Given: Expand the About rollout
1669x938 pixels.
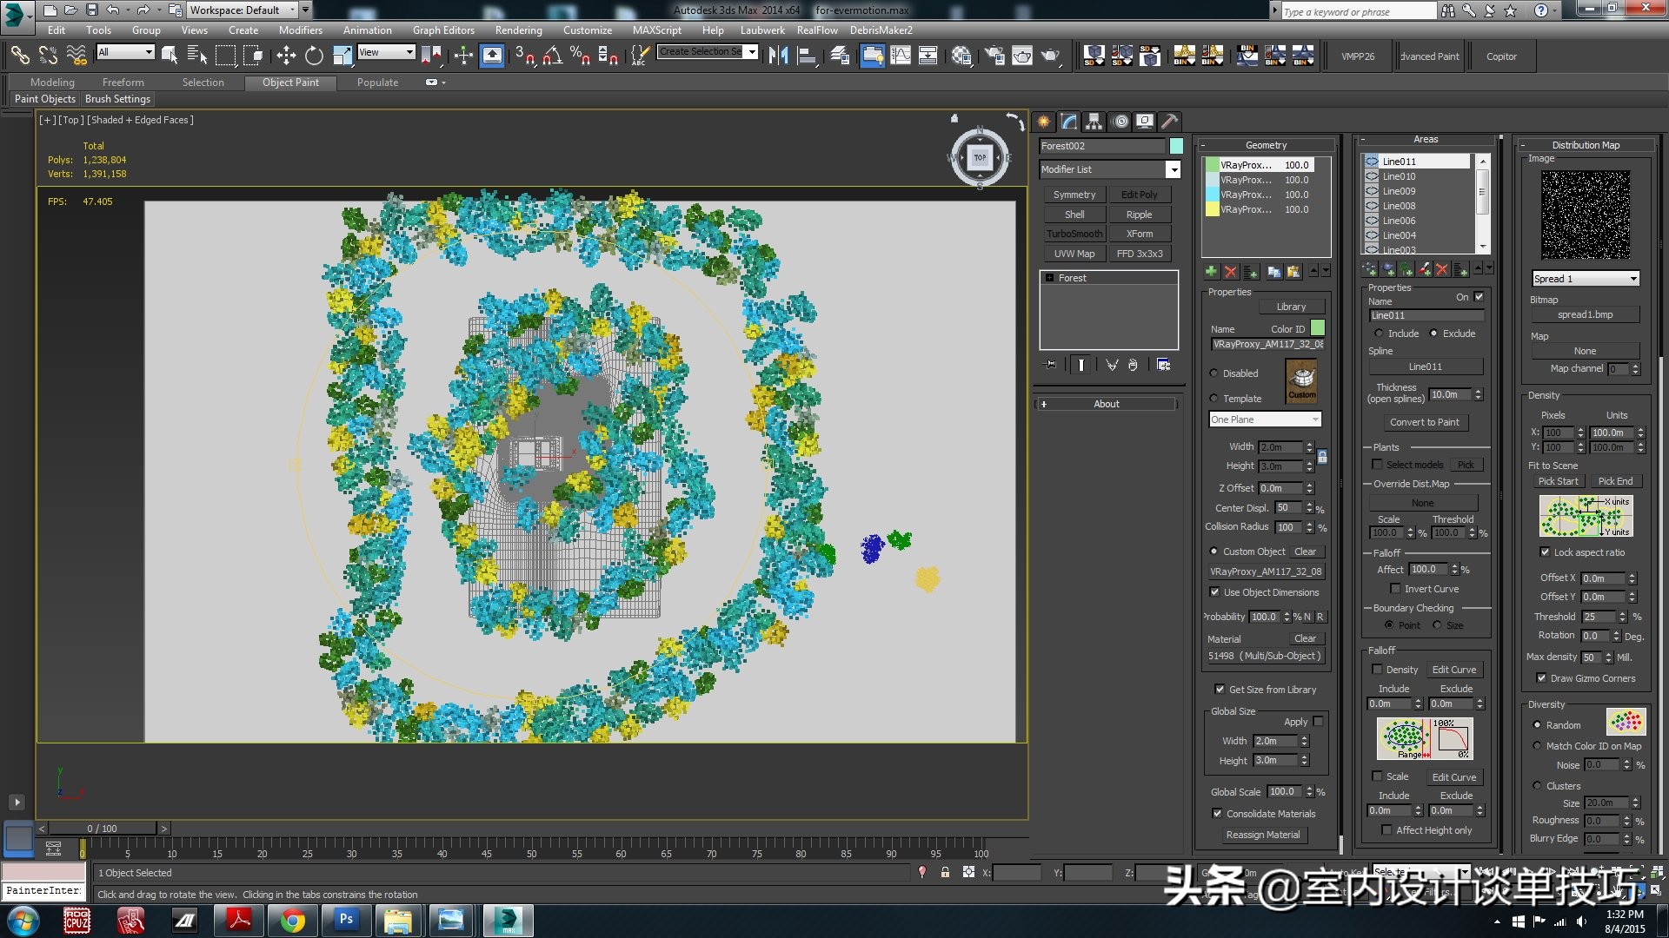Looking at the screenshot, I should click(x=1106, y=404).
